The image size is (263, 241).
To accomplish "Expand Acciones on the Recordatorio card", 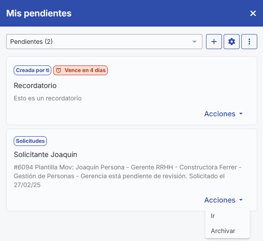I will click(223, 114).
